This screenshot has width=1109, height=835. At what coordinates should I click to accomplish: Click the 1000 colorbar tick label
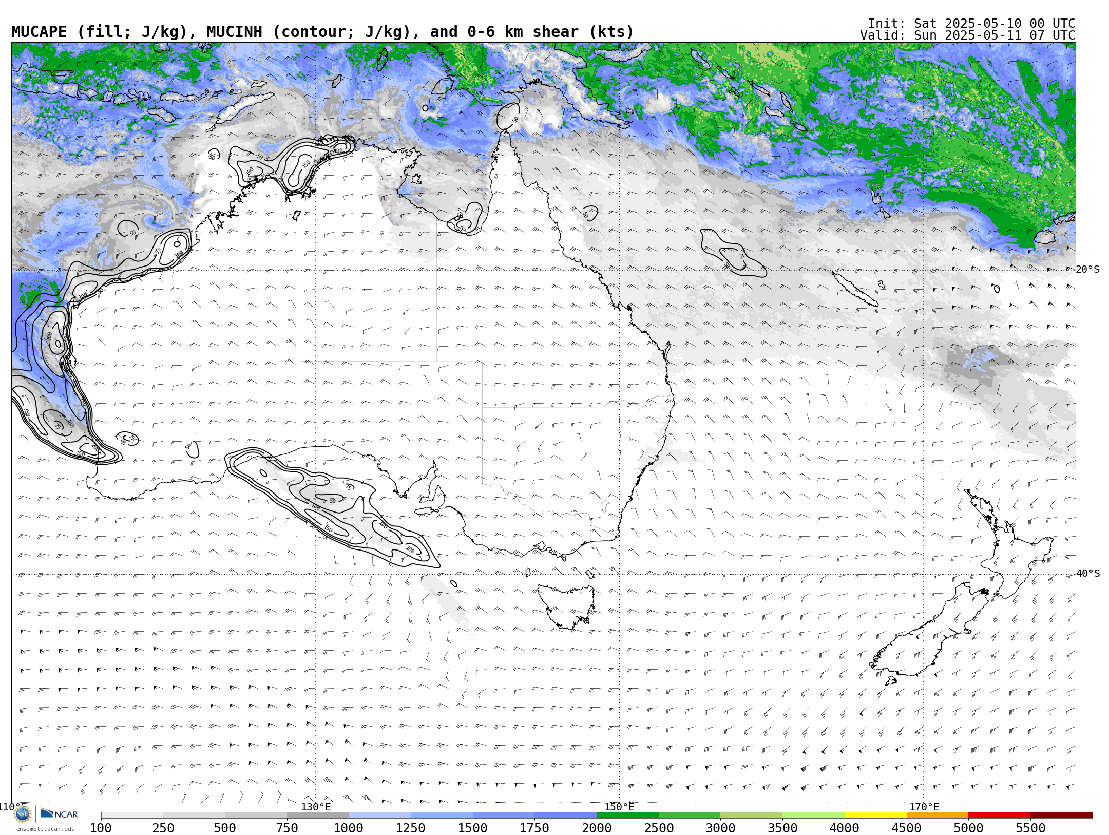349,828
